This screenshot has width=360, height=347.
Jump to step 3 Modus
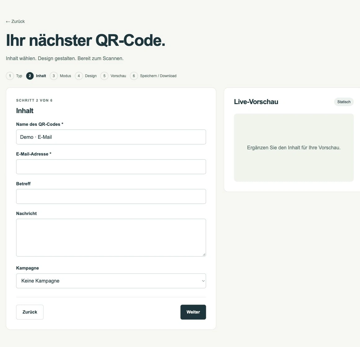60,76
